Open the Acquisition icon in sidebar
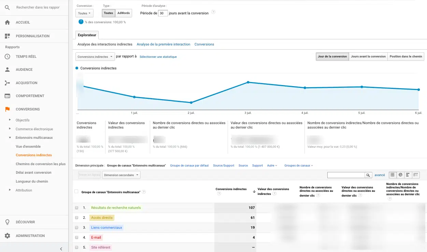Viewport: 427px width, 252px height. [x=8, y=83]
